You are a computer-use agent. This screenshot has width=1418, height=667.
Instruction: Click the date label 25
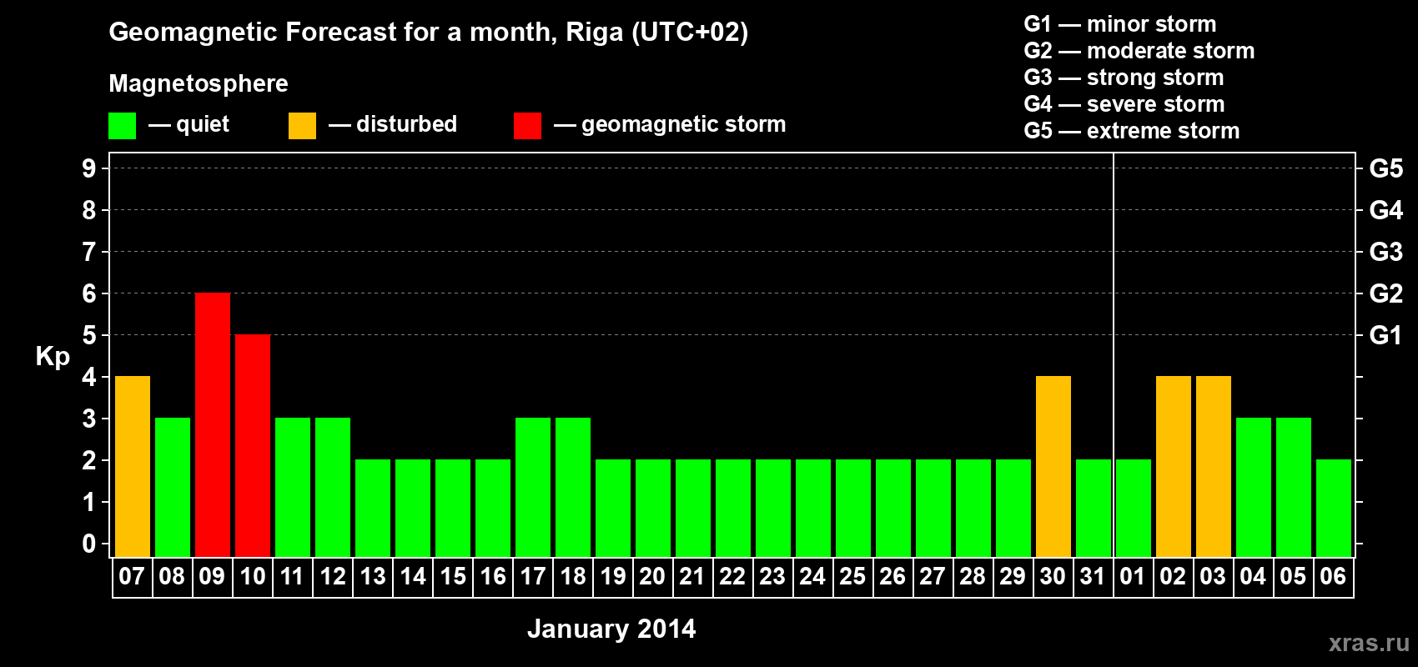click(x=852, y=577)
